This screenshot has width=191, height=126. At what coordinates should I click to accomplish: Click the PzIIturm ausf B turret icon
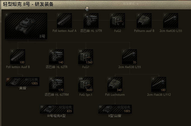pos(144,20)
